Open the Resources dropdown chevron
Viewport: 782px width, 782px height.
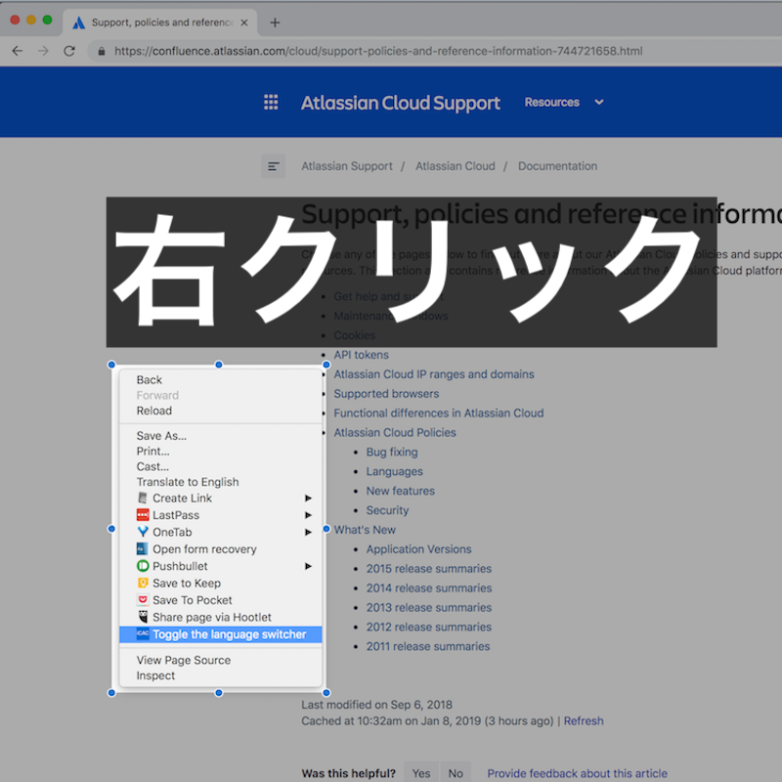click(x=599, y=103)
